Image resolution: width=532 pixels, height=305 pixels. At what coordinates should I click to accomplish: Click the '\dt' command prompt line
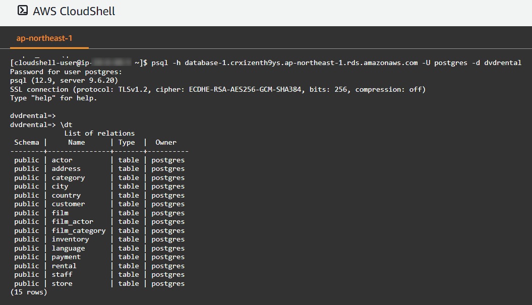pyautogui.click(x=41, y=125)
